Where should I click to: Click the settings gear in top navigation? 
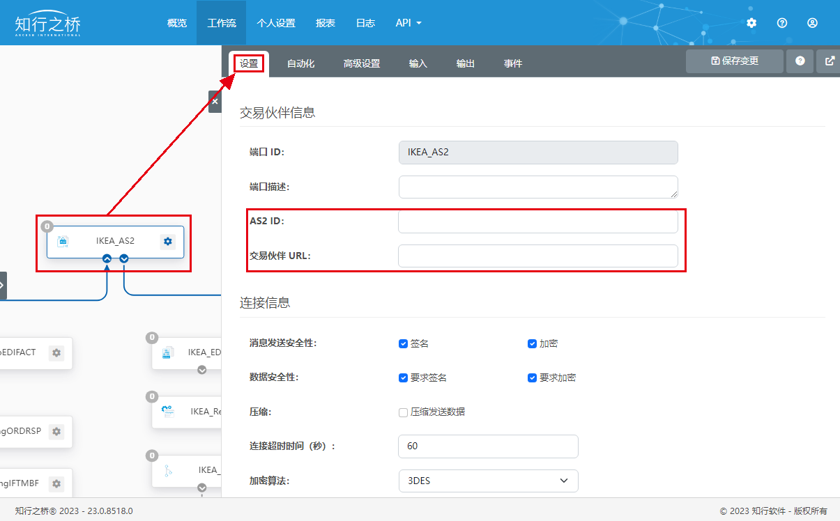[x=751, y=23]
